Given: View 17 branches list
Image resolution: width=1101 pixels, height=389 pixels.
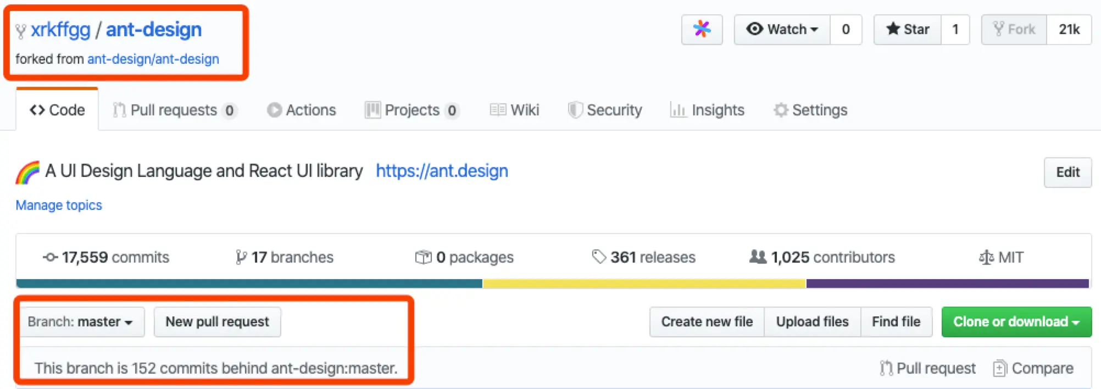Looking at the screenshot, I should pos(285,257).
